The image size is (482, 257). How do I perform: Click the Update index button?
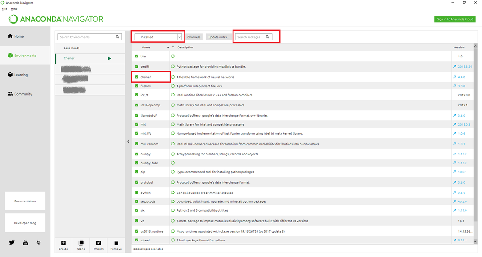click(218, 37)
